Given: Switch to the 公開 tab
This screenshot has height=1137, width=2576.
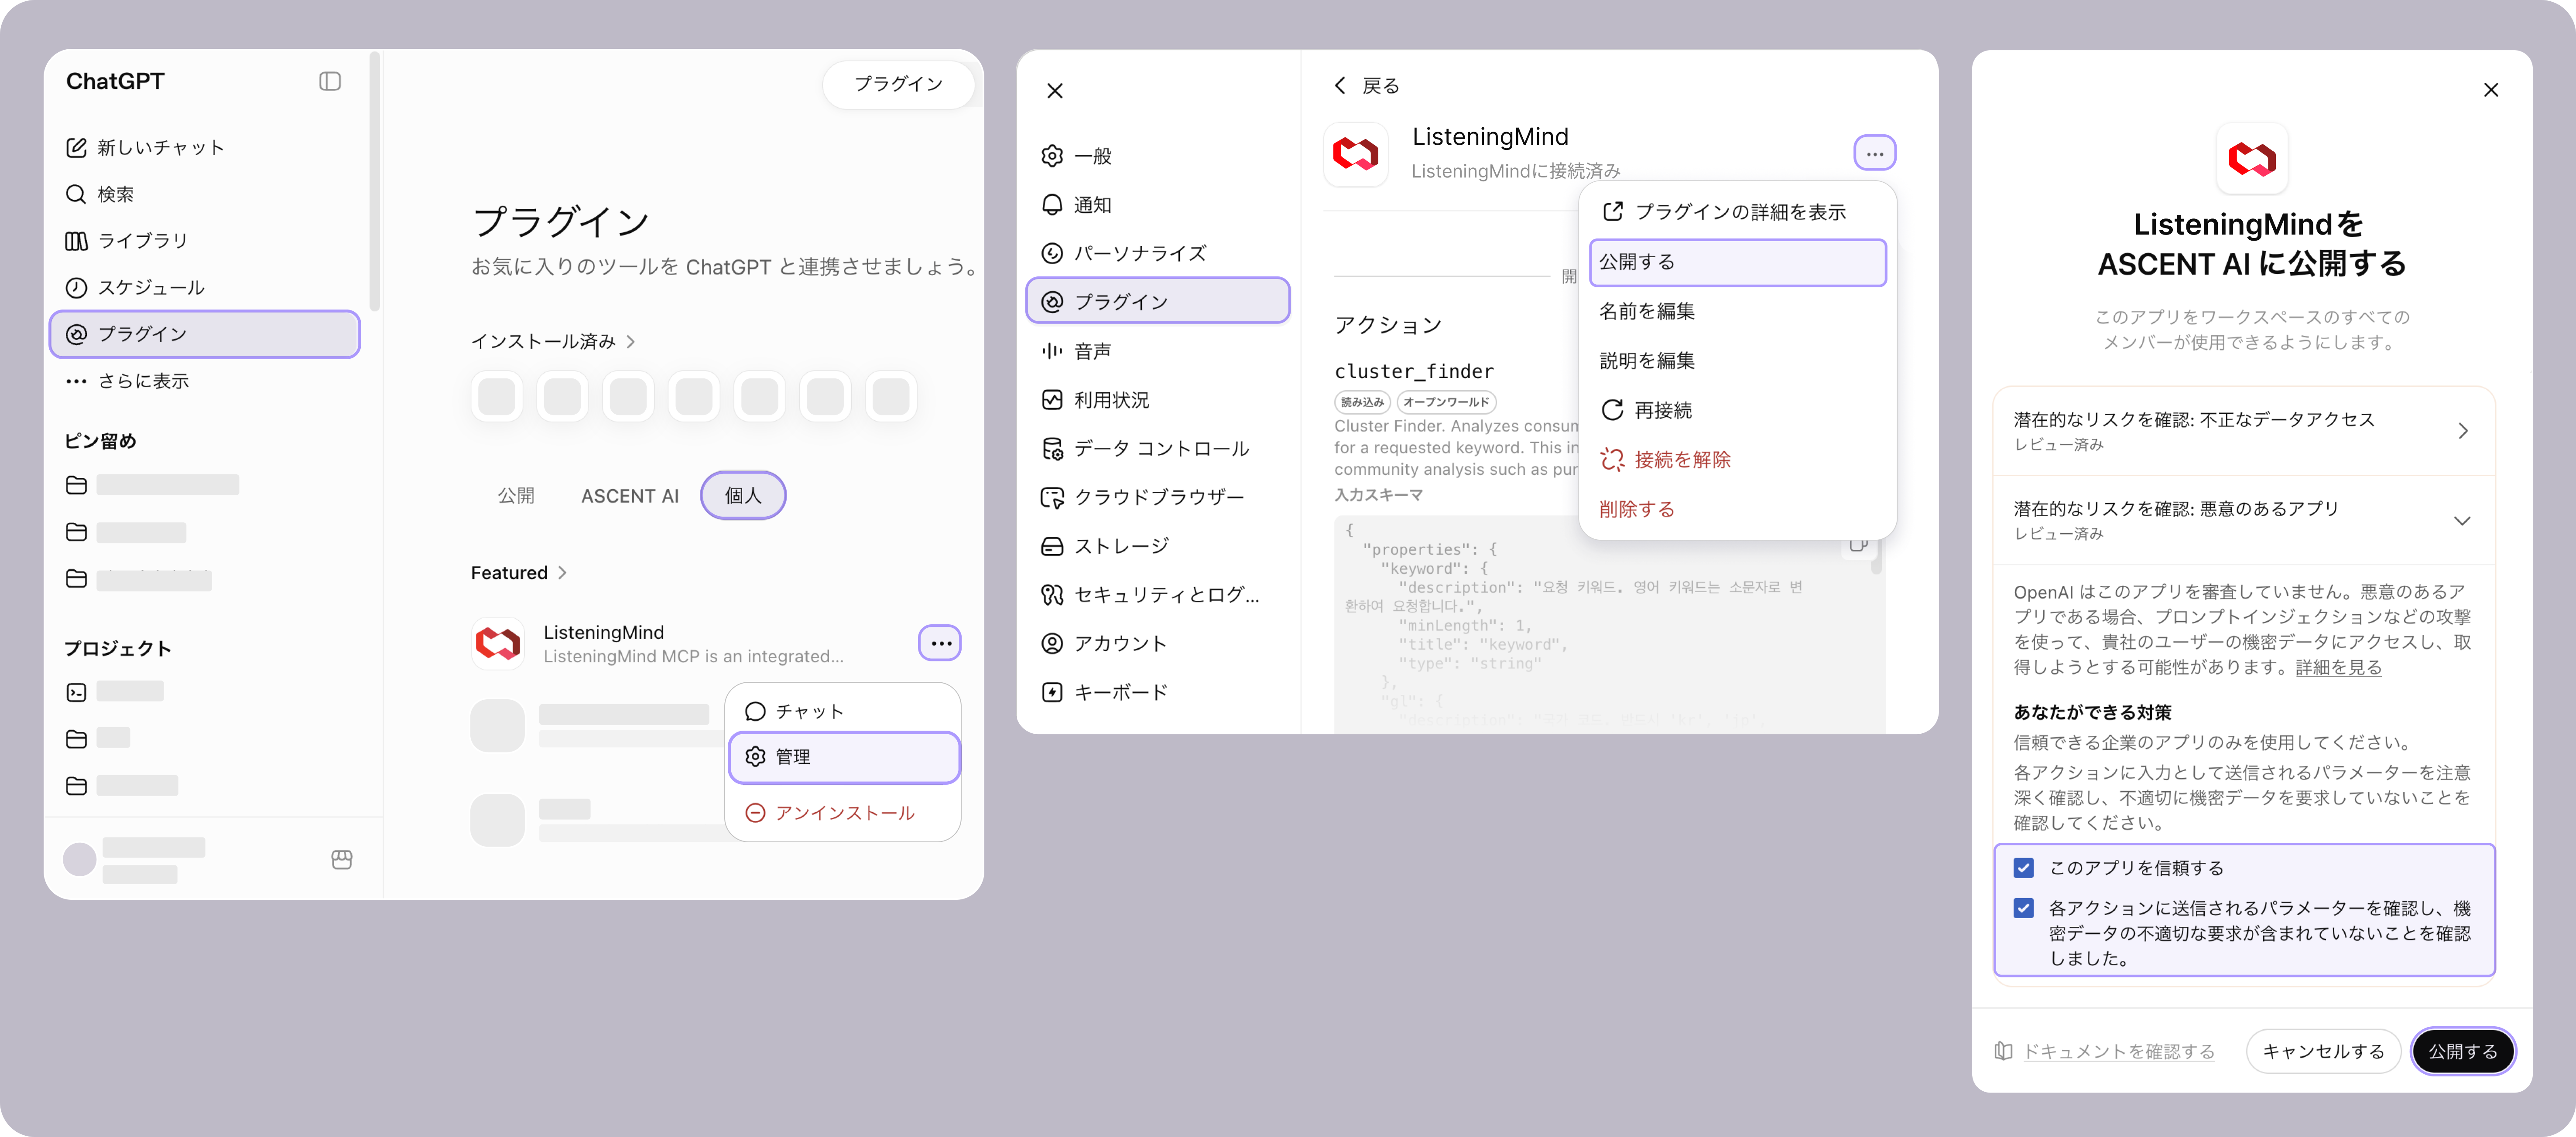Looking at the screenshot, I should click(x=516, y=496).
